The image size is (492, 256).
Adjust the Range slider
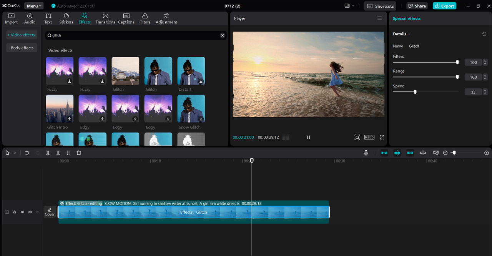tap(426, 77)
